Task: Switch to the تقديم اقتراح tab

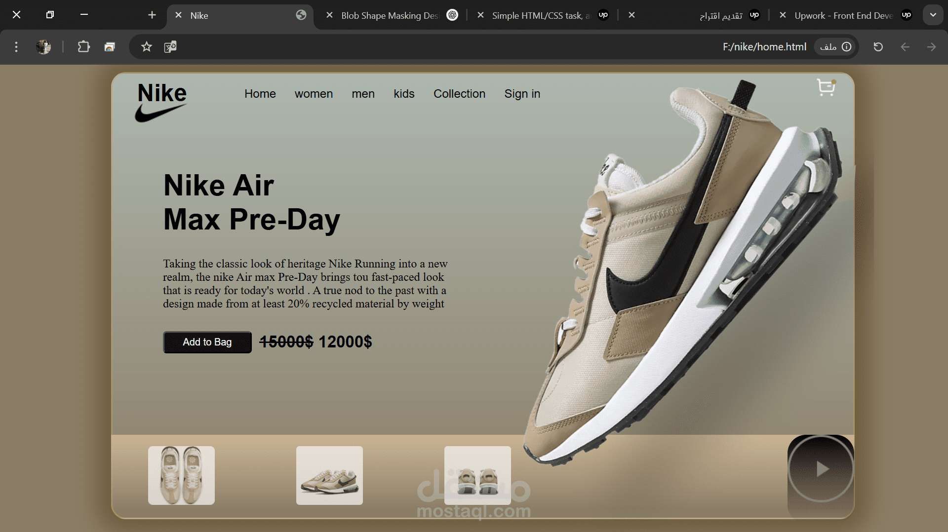Action: (x=694, y=15)
